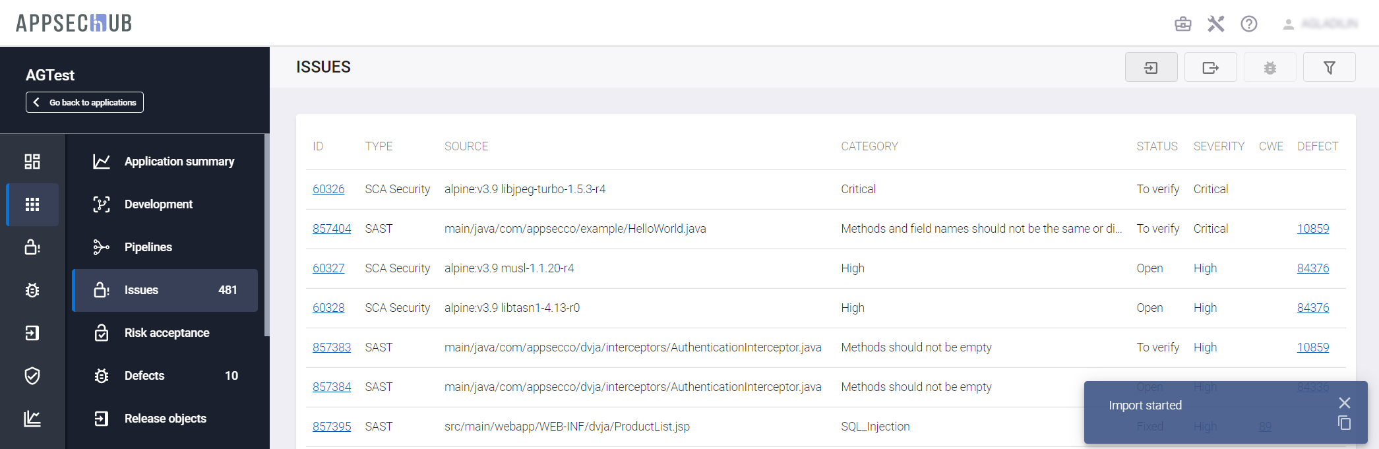Click the import issues icon button
The height and width of the screenshot is (449, 1379).
[1151, 67]
